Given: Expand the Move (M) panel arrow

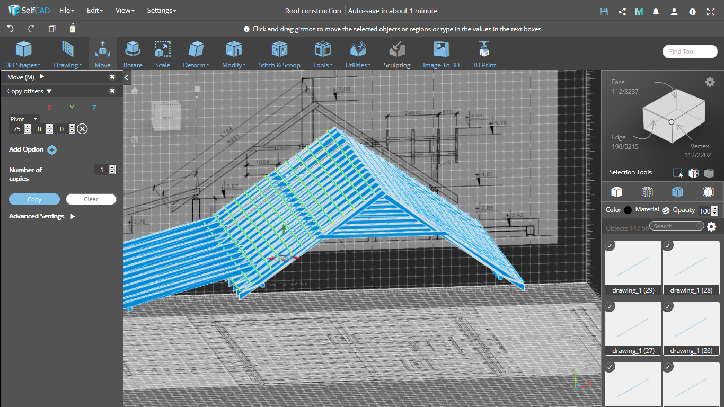Looking at the screenshot, I should [x=42, y=77].
